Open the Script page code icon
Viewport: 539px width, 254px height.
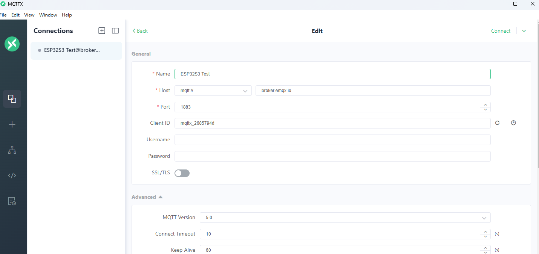click(x=12, y=175)
